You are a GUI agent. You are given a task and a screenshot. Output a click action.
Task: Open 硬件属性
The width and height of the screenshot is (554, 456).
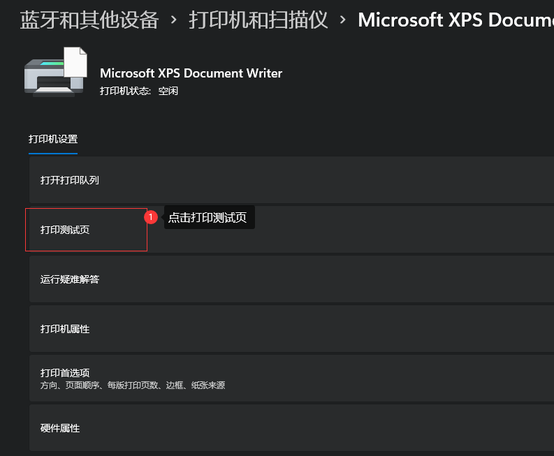point(60,428)
